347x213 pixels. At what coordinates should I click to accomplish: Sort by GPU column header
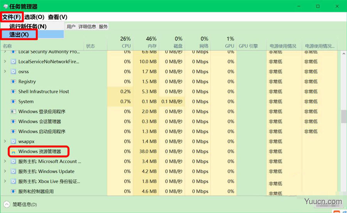[229, 46]
